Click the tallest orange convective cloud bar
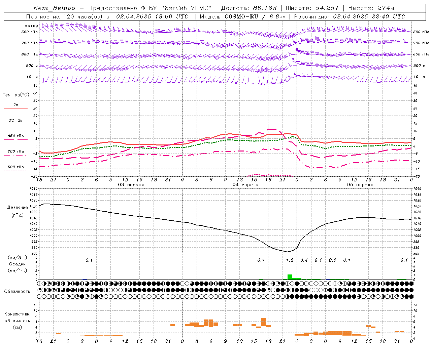This screenshot has width=431, height=344. pyautogui.click(x=263, y=321)
